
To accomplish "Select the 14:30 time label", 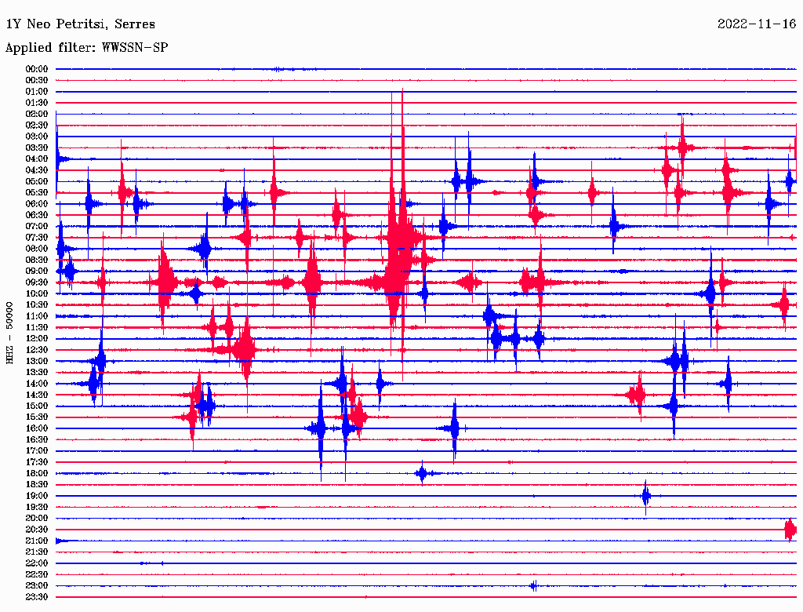I will [36, 395].
